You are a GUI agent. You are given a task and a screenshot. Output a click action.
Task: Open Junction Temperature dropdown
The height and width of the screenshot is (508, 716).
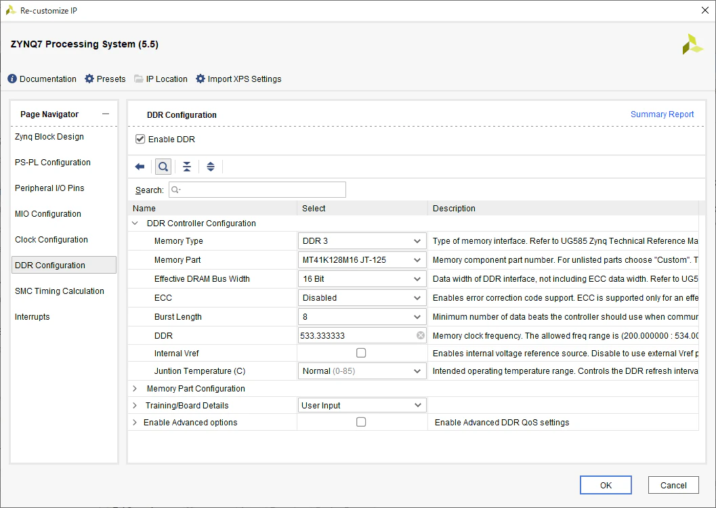(362, 371)
